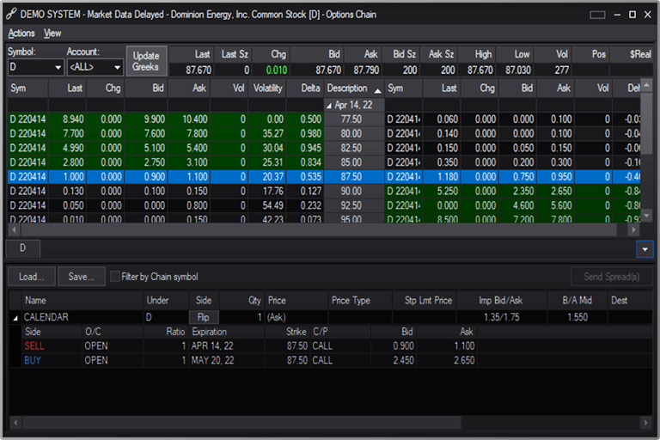This screenshot has height=440, width=660.
Task: Select the 87.50 strike row
Action: [324, 177]
